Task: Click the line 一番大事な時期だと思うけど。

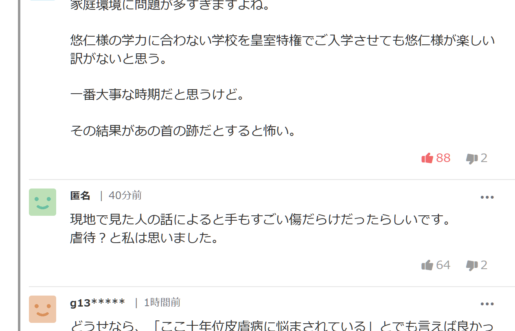Action: (158, 95)
